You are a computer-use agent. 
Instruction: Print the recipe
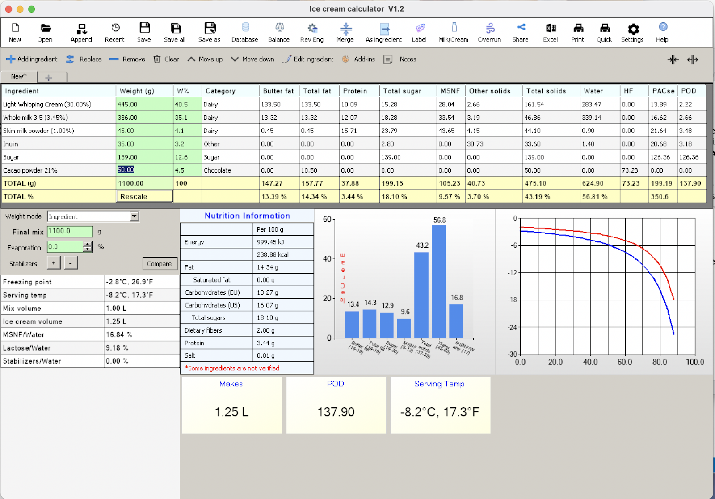(x=578, y=33)
